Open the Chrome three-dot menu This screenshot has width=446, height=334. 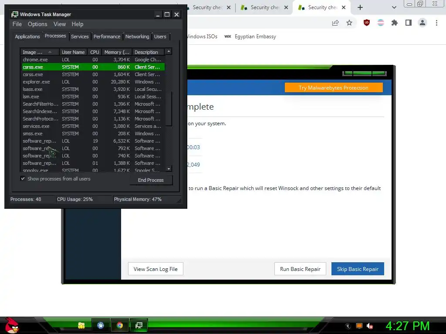coord(436,23)
